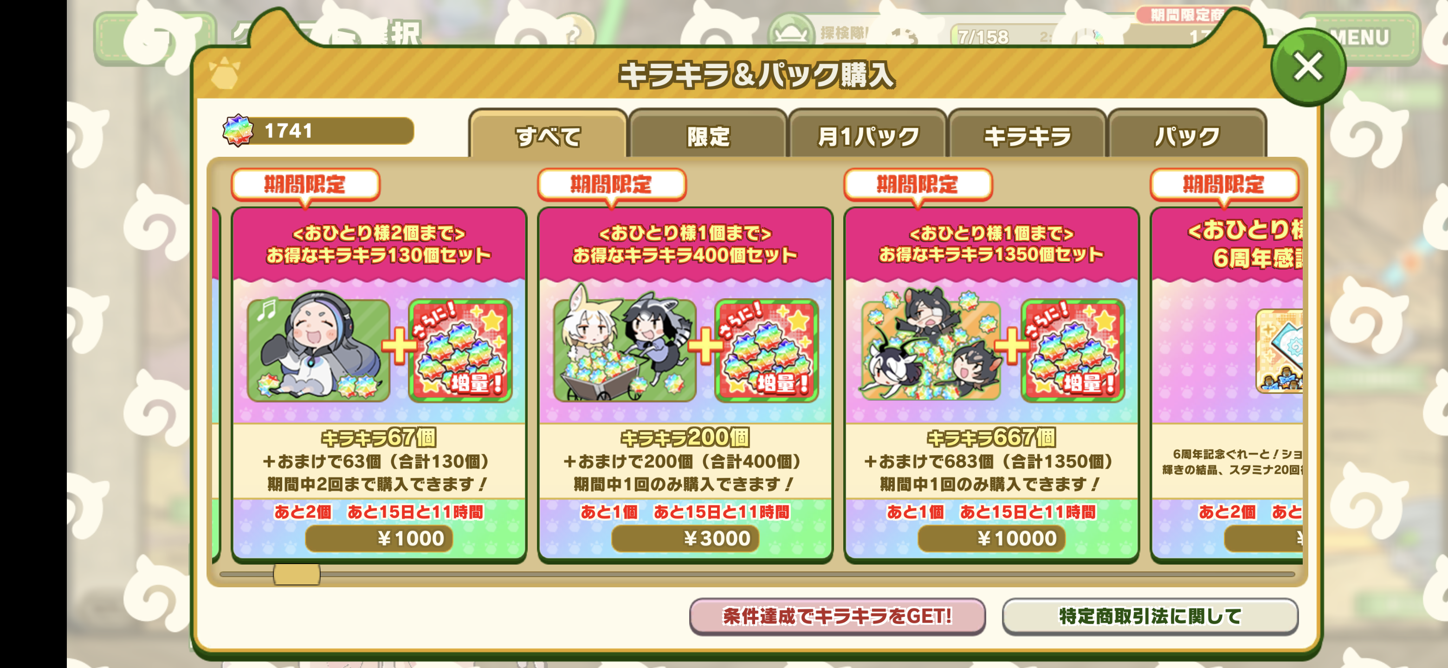The width and height of the screenshot is (1448, 668).
Task: Click the horizontal scrollbar thumb under the packs
Action: tap(297, 574)
